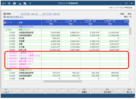Click the F8 再集計 button
The height and width of the screenshot is (99, 136).
pyautogui.click(x=84, y=91)
